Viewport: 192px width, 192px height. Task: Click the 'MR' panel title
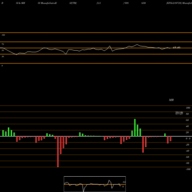click(171, 100)
